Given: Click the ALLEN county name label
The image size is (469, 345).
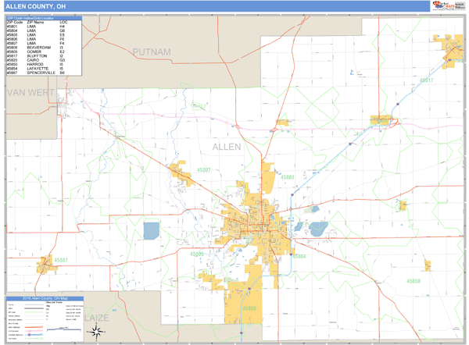Looking at the screenshot, I should (x=227, y=146).
